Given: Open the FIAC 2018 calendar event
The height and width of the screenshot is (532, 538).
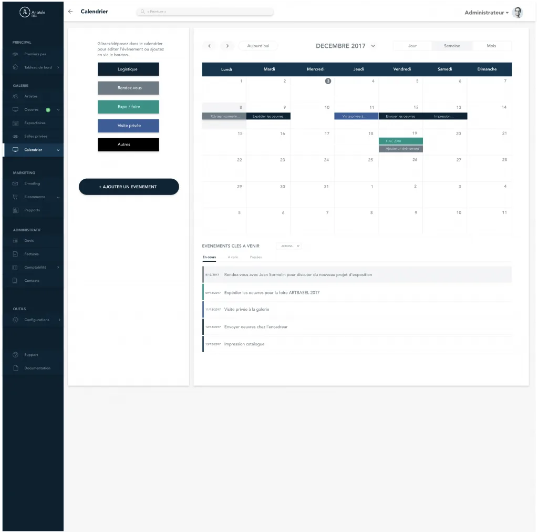Looking at the screenshot, I should pyautogui.click(x=401, y=141).
